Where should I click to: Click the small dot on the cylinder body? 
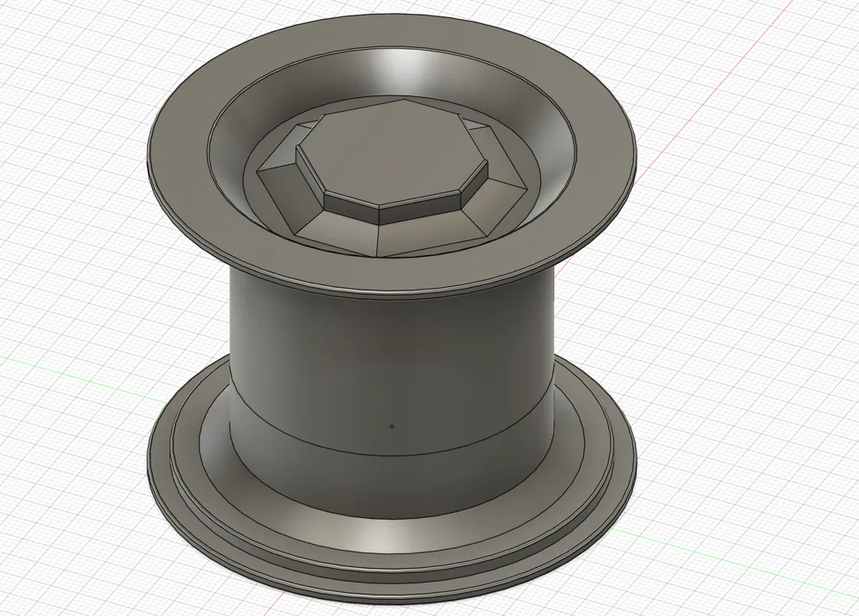(392, 425)
